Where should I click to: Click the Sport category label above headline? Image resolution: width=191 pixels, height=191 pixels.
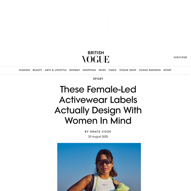coord(98,79)
